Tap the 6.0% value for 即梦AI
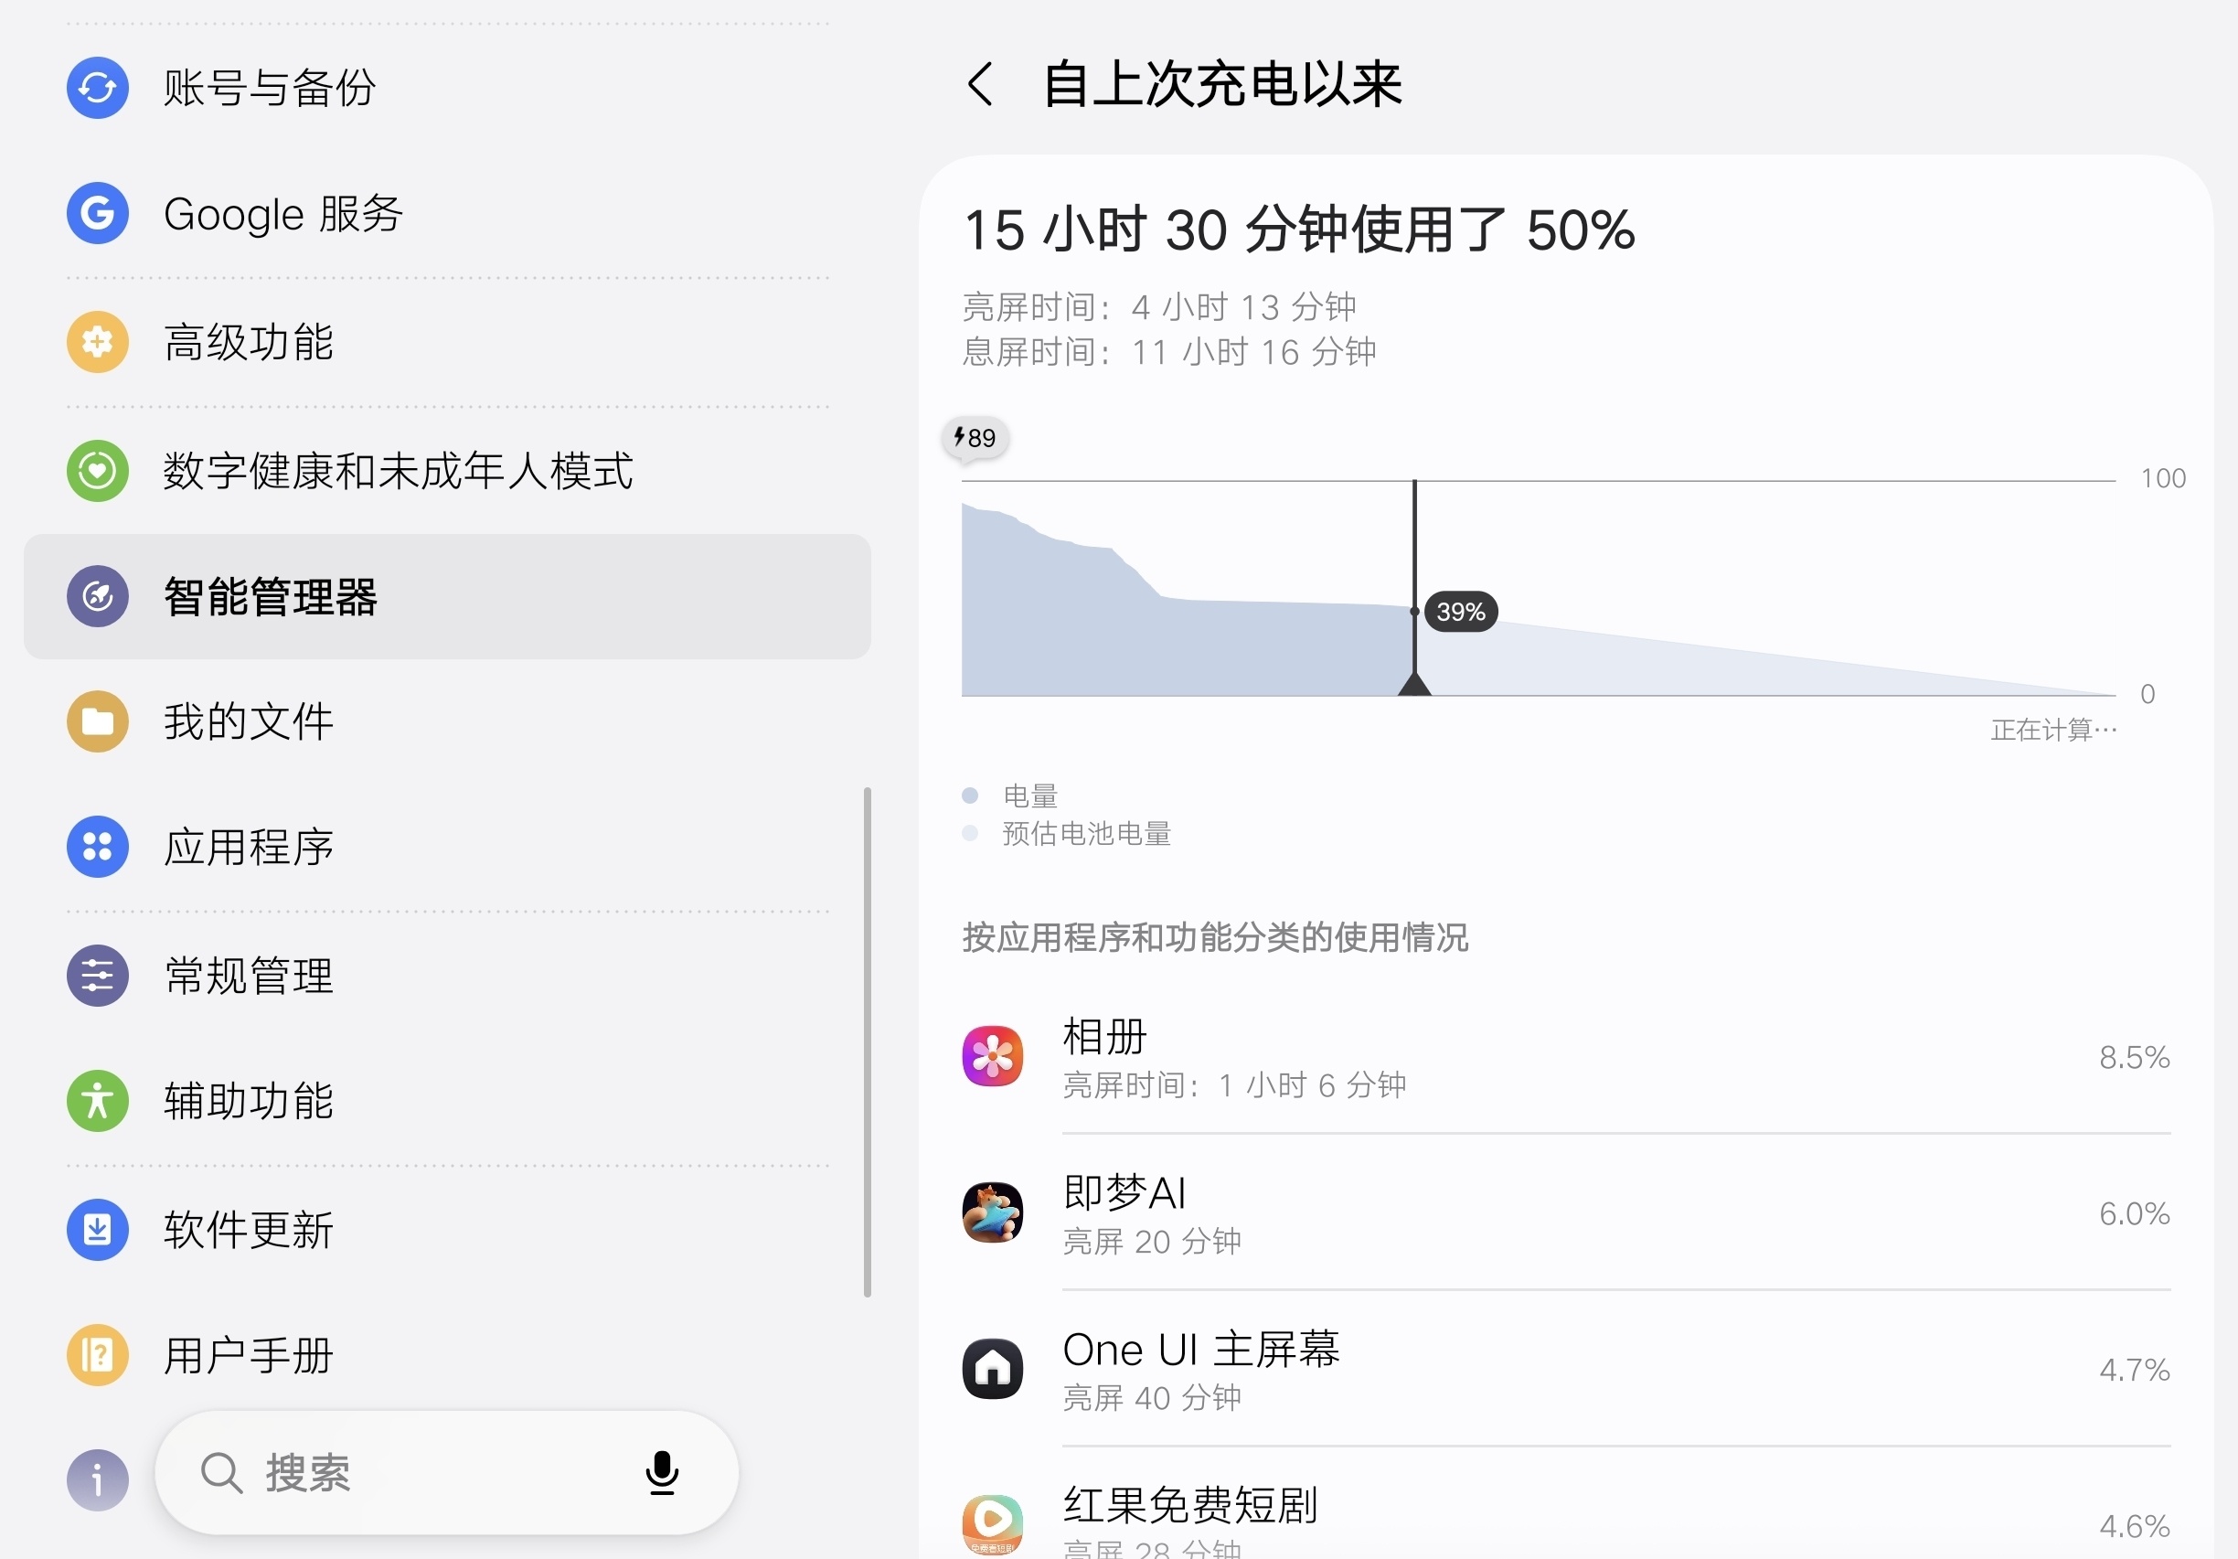The image size is (2238, 1559). (2134, 1212)
